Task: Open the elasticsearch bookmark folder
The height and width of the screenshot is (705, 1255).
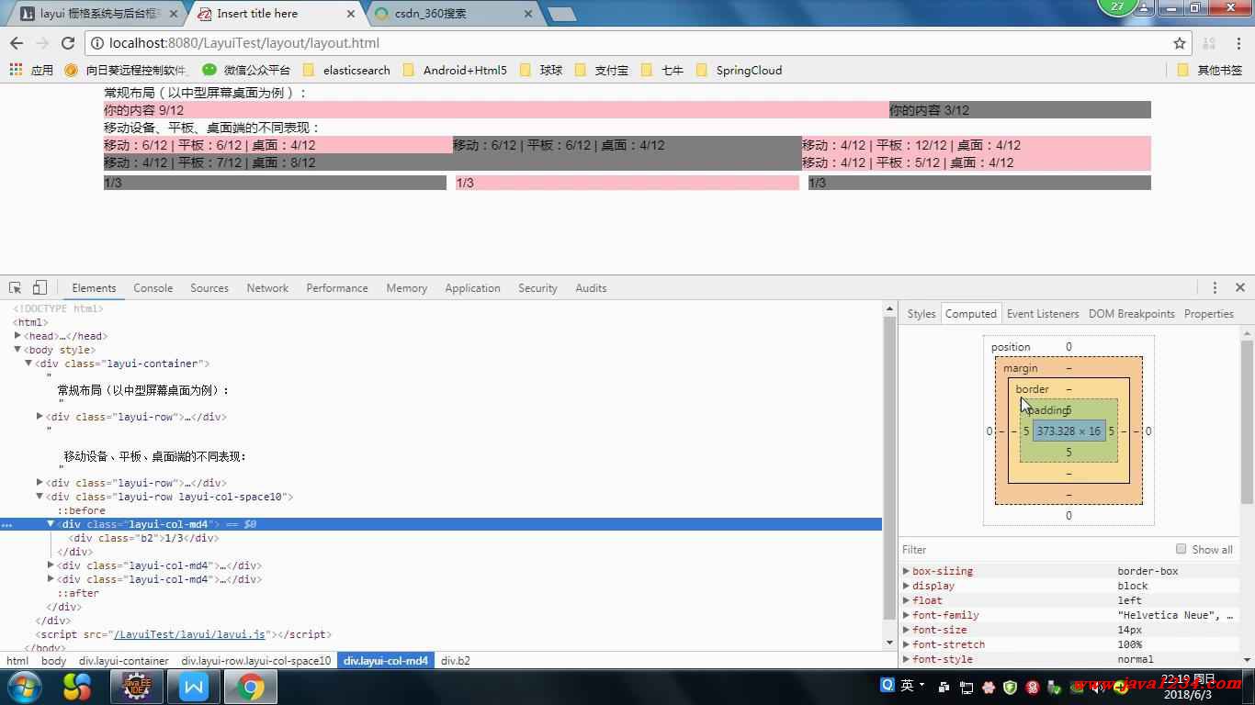Action: click(345, 70)
